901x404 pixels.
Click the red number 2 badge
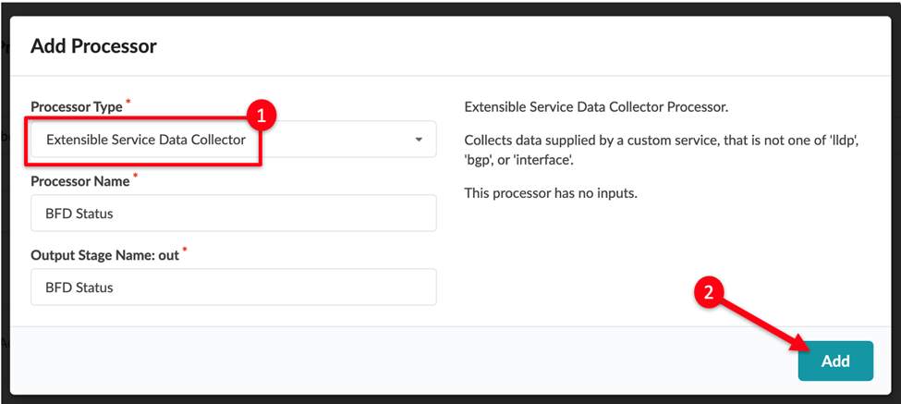(x=709, y=293)
